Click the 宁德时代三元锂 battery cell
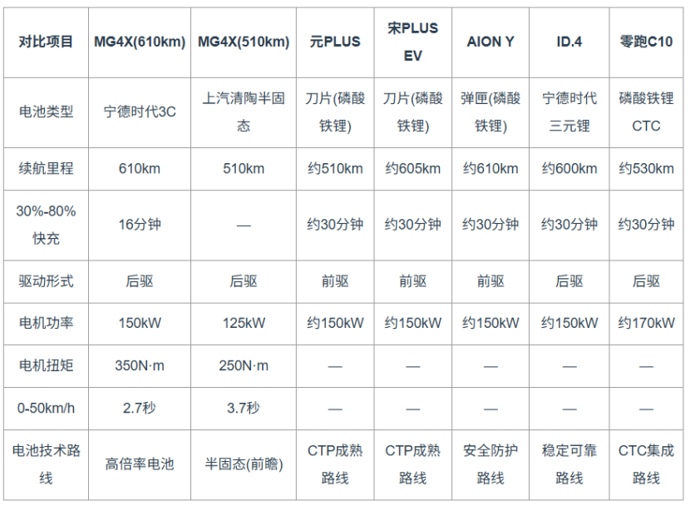This screenshot has height=506, width=690. pos(569,112)
